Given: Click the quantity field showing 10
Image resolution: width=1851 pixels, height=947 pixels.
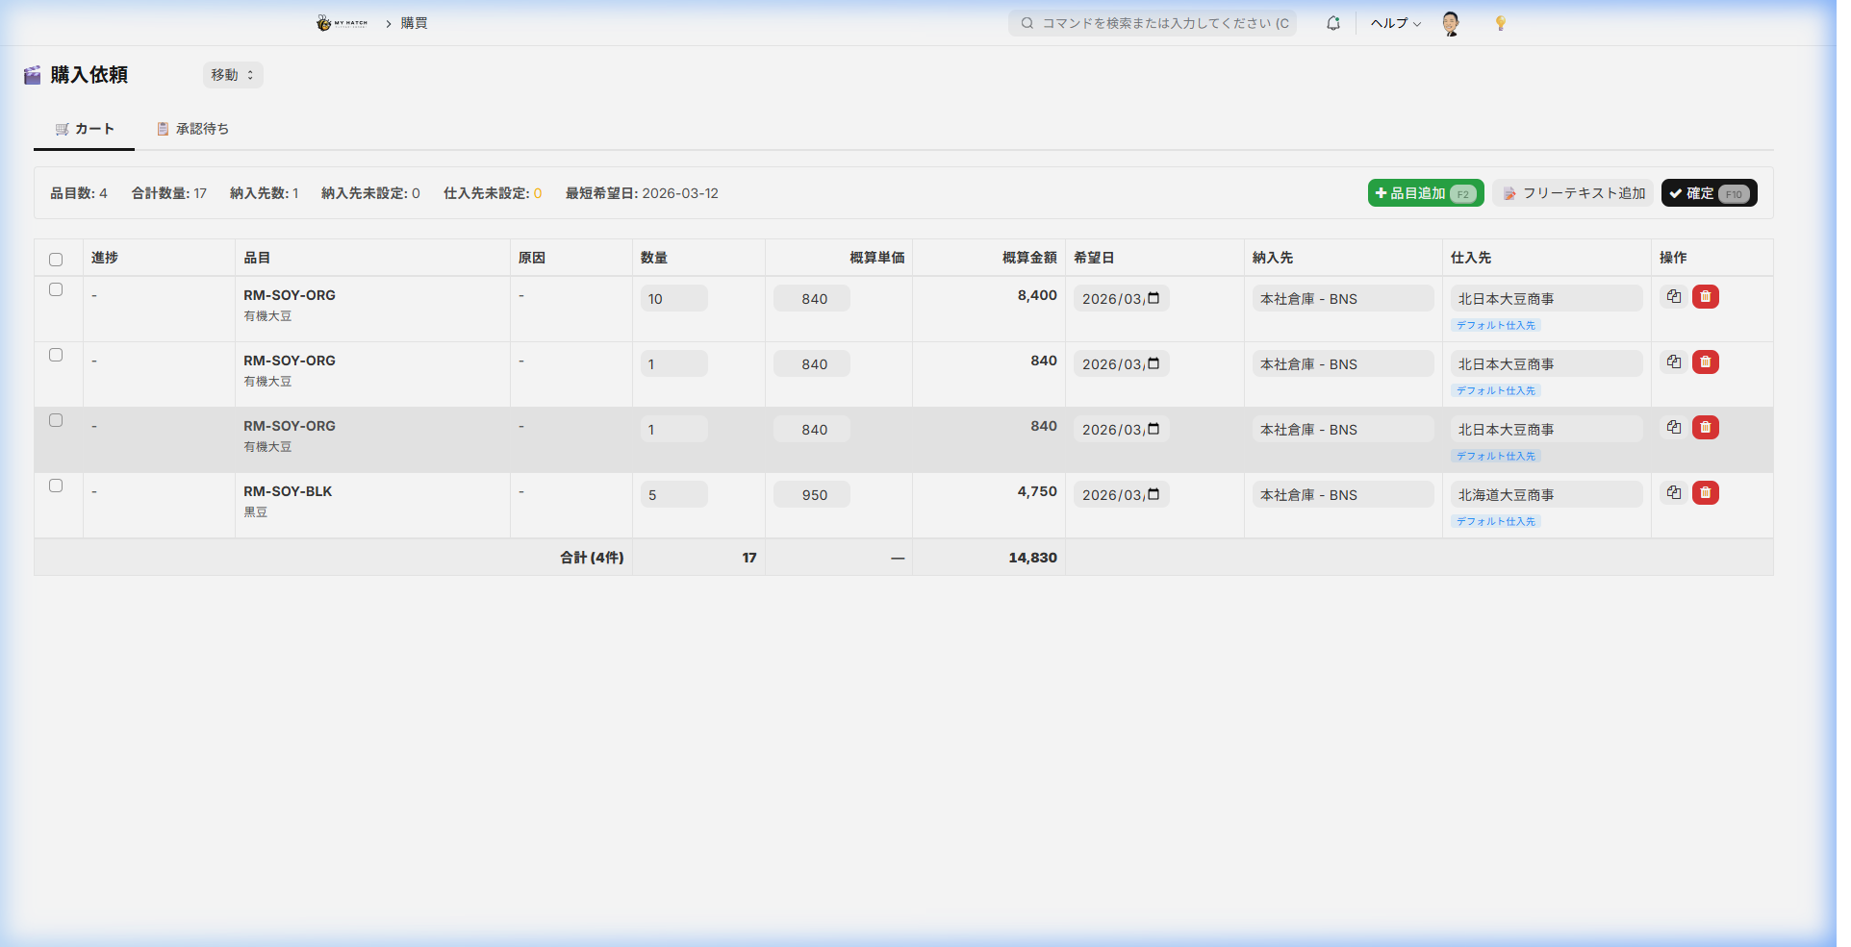Looking at the screenshot, I should [673, 299].
